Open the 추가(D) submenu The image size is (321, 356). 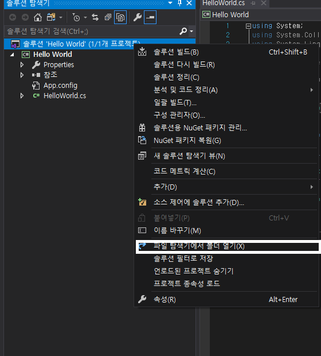[x=226, y=187]
